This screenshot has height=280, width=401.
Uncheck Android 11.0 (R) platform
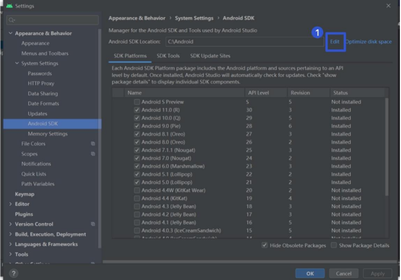coord(137,110)
